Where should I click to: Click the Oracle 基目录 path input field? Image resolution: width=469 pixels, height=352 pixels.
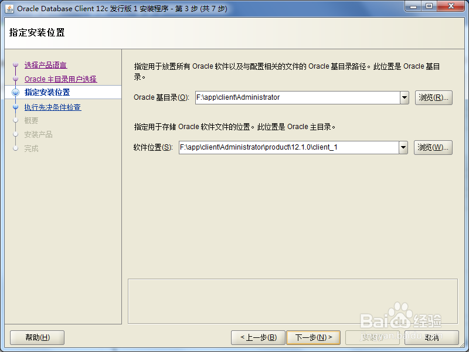[x=298, y=97]
